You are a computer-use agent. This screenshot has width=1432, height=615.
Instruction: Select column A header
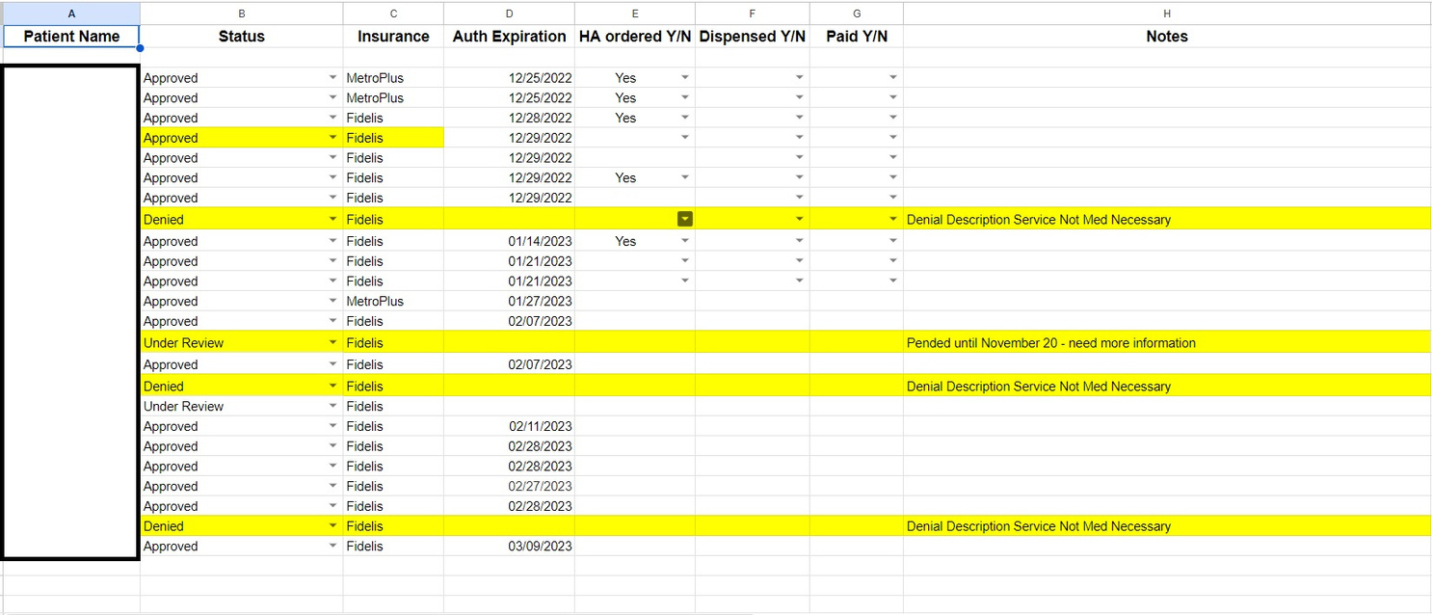[71, 13]
